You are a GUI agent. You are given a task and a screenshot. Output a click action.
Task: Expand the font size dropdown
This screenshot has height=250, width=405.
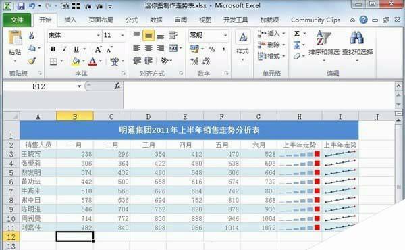[122, 35]
